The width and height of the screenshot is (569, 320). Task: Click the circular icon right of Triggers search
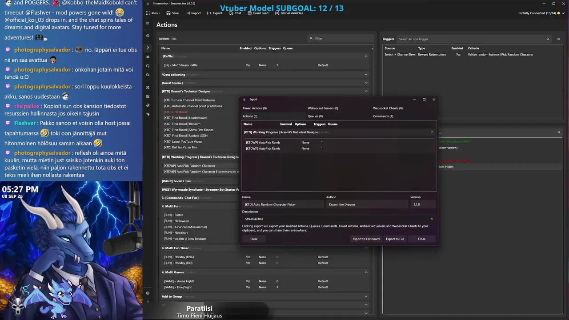559,39
